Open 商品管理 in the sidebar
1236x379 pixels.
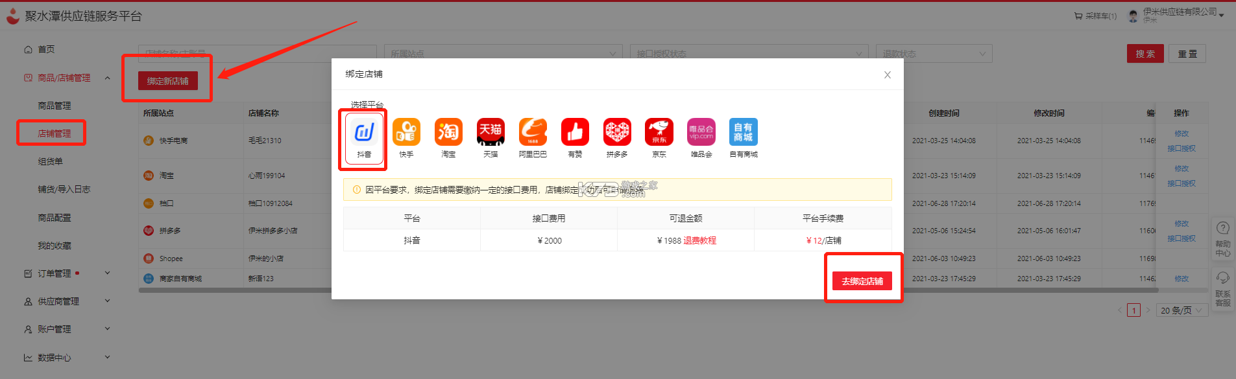pos(55,106)
